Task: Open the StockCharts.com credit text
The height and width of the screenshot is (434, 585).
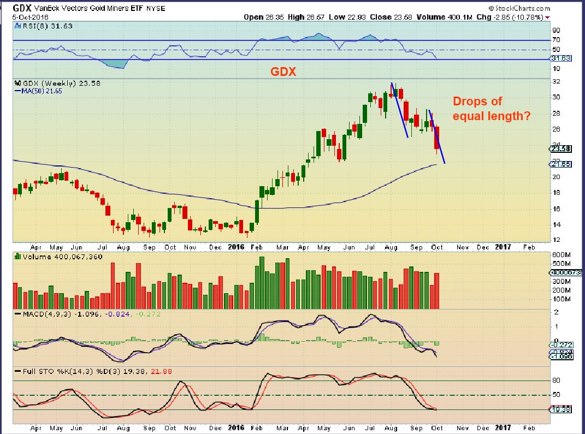Action: click(x=519, y=8)
